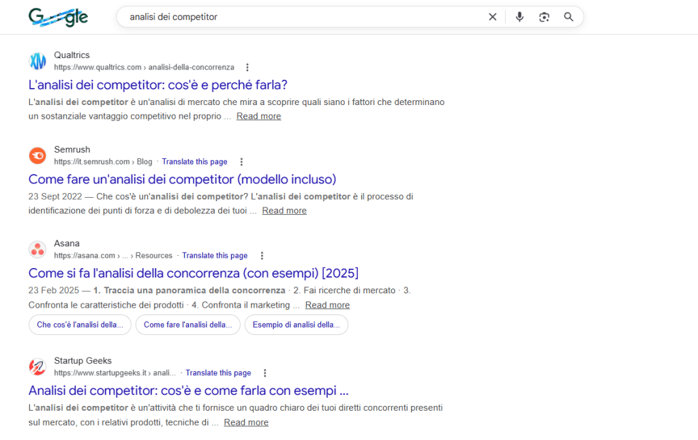The width and height of the screenshot is (698, 440).
Task: Click Read more under Startup Geeks snippet
Action: point(245,422)
